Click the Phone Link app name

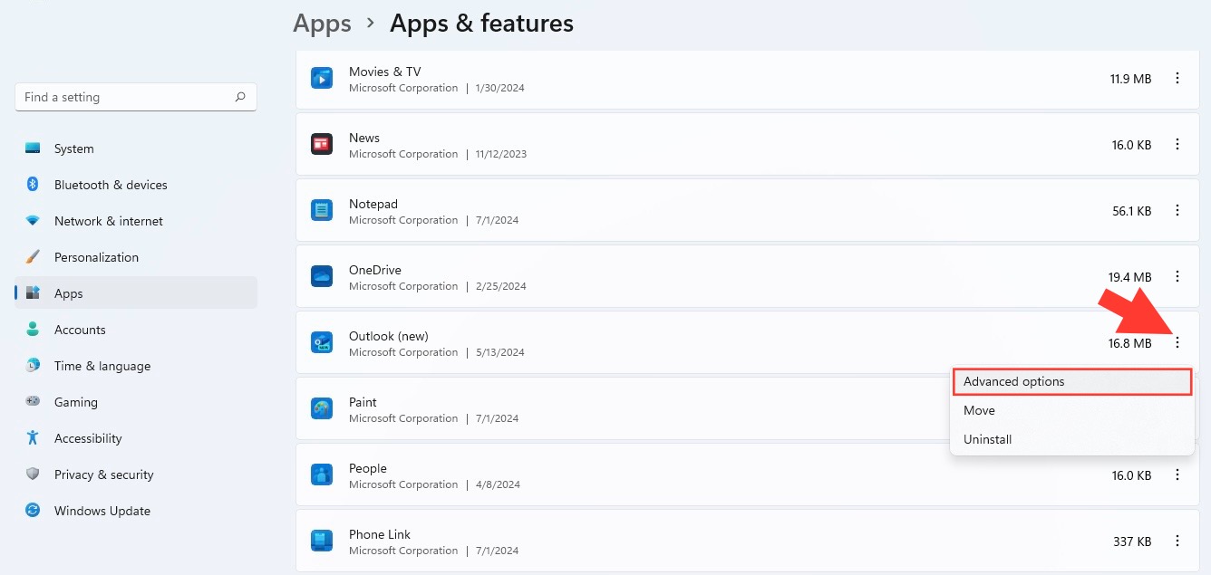click(x=380, y=534)
